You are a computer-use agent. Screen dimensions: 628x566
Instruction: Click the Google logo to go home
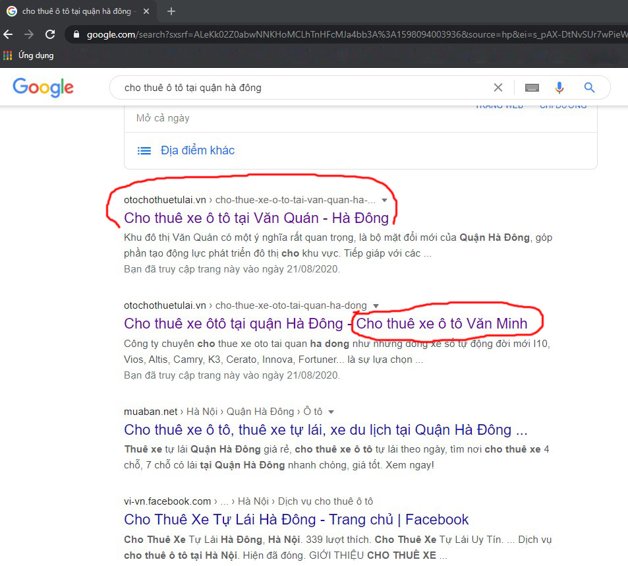pyautogui.click(x=42, y=87)
